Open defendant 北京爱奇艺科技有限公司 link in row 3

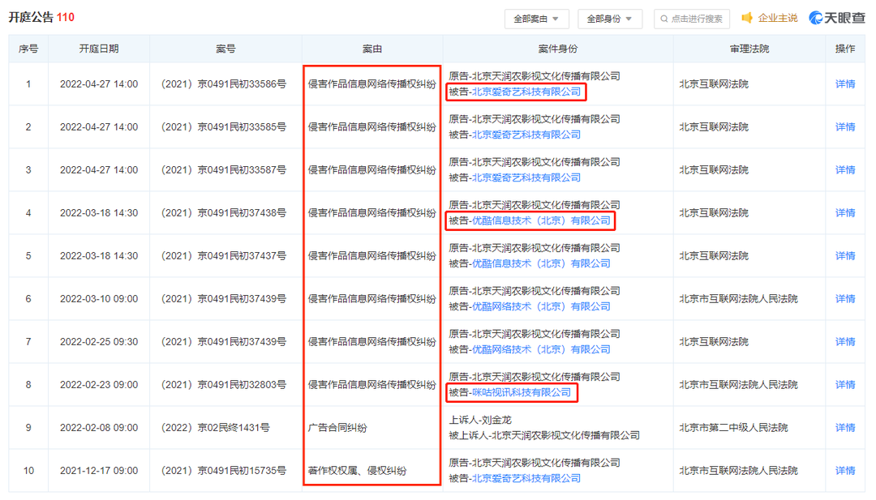(526, 177)
